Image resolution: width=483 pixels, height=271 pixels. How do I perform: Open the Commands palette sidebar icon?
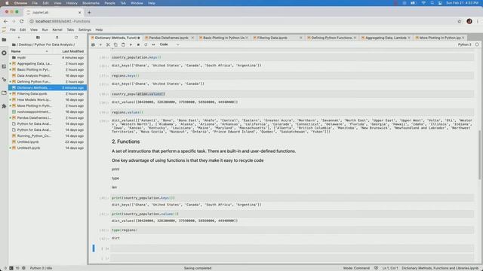point(4,66)
